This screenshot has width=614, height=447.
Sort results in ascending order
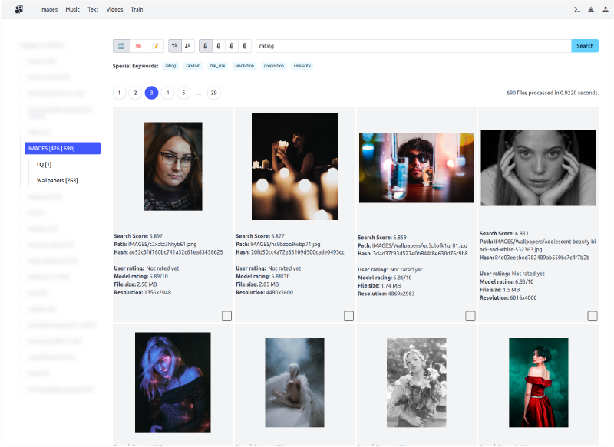point(174,46)
